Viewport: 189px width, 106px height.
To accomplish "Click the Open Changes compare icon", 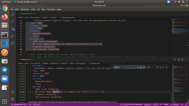I will tap(178, 59).
